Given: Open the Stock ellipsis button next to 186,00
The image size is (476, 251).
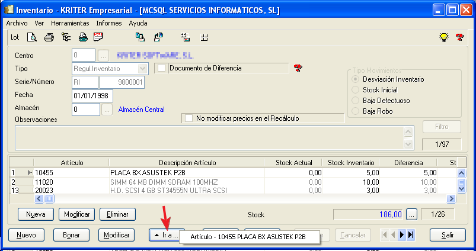Looking at the screenshot, I should tap(411, 215).
